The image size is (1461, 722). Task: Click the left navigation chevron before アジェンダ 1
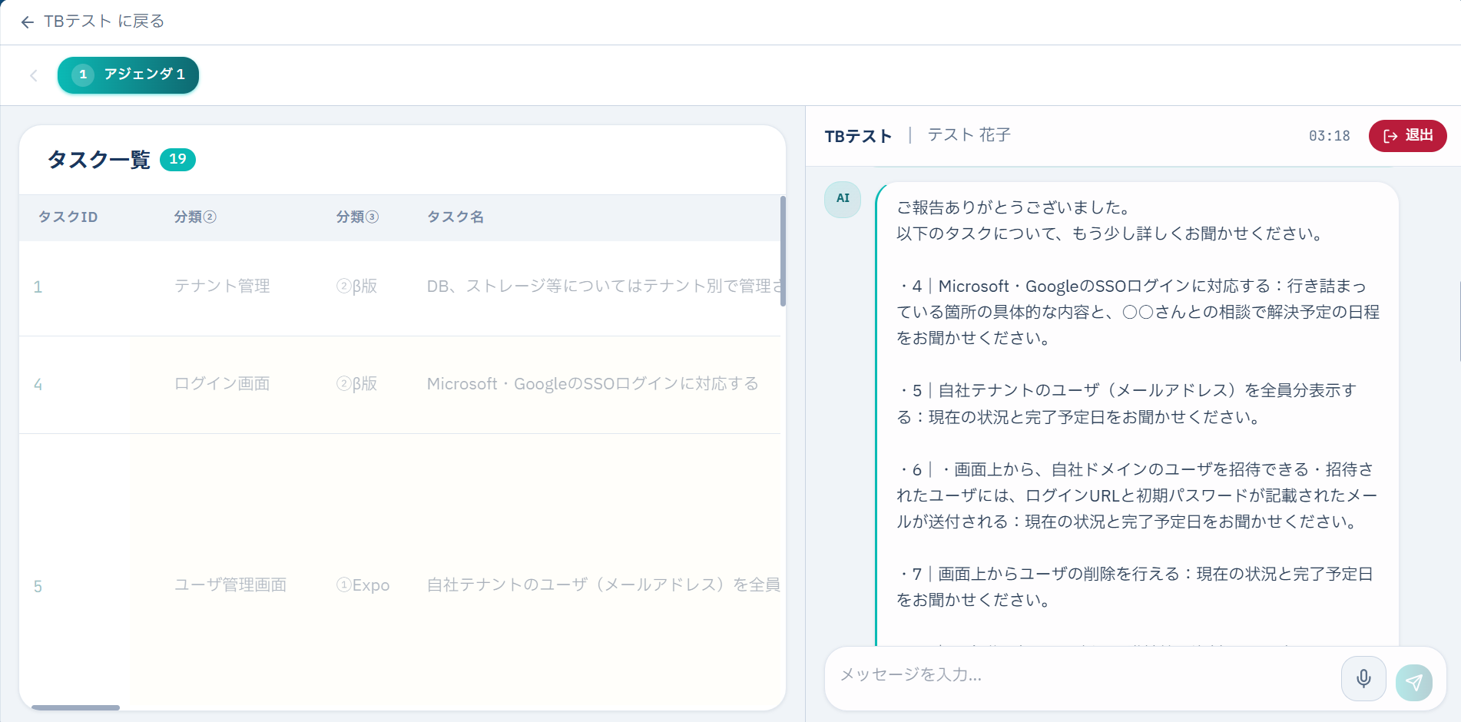click(33, 75)
